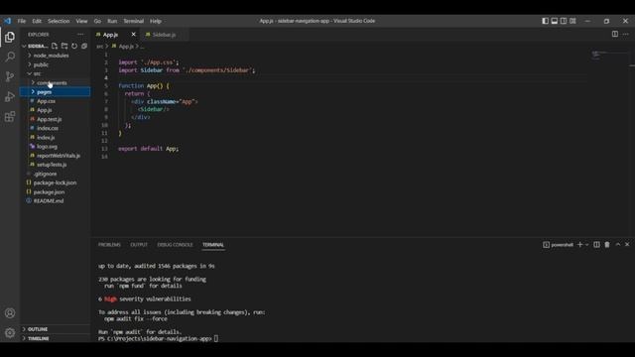Toggle Panel layout icon in title bar
Screen dimensions: 635x357
coord(555,21)
